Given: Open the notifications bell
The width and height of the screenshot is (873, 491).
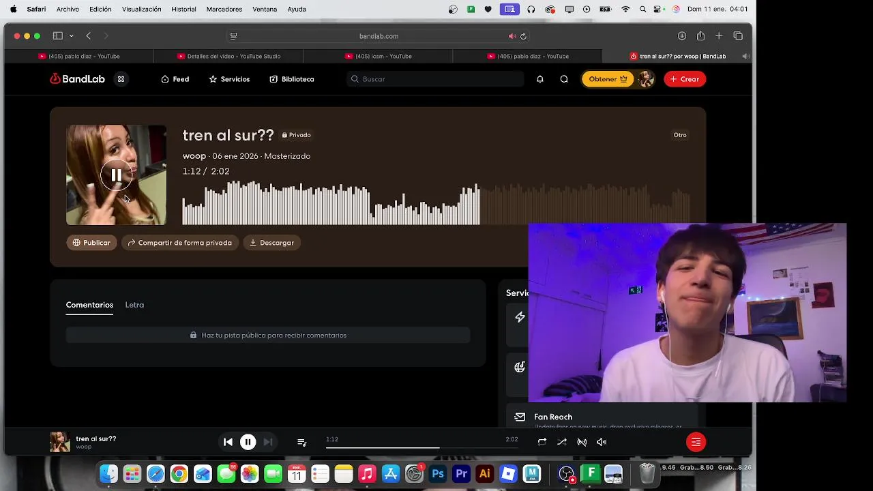Looking at the screenshot, I should coord(539,79).
